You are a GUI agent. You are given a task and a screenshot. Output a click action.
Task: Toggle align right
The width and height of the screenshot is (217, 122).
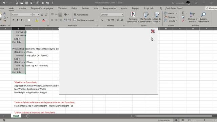60,20
